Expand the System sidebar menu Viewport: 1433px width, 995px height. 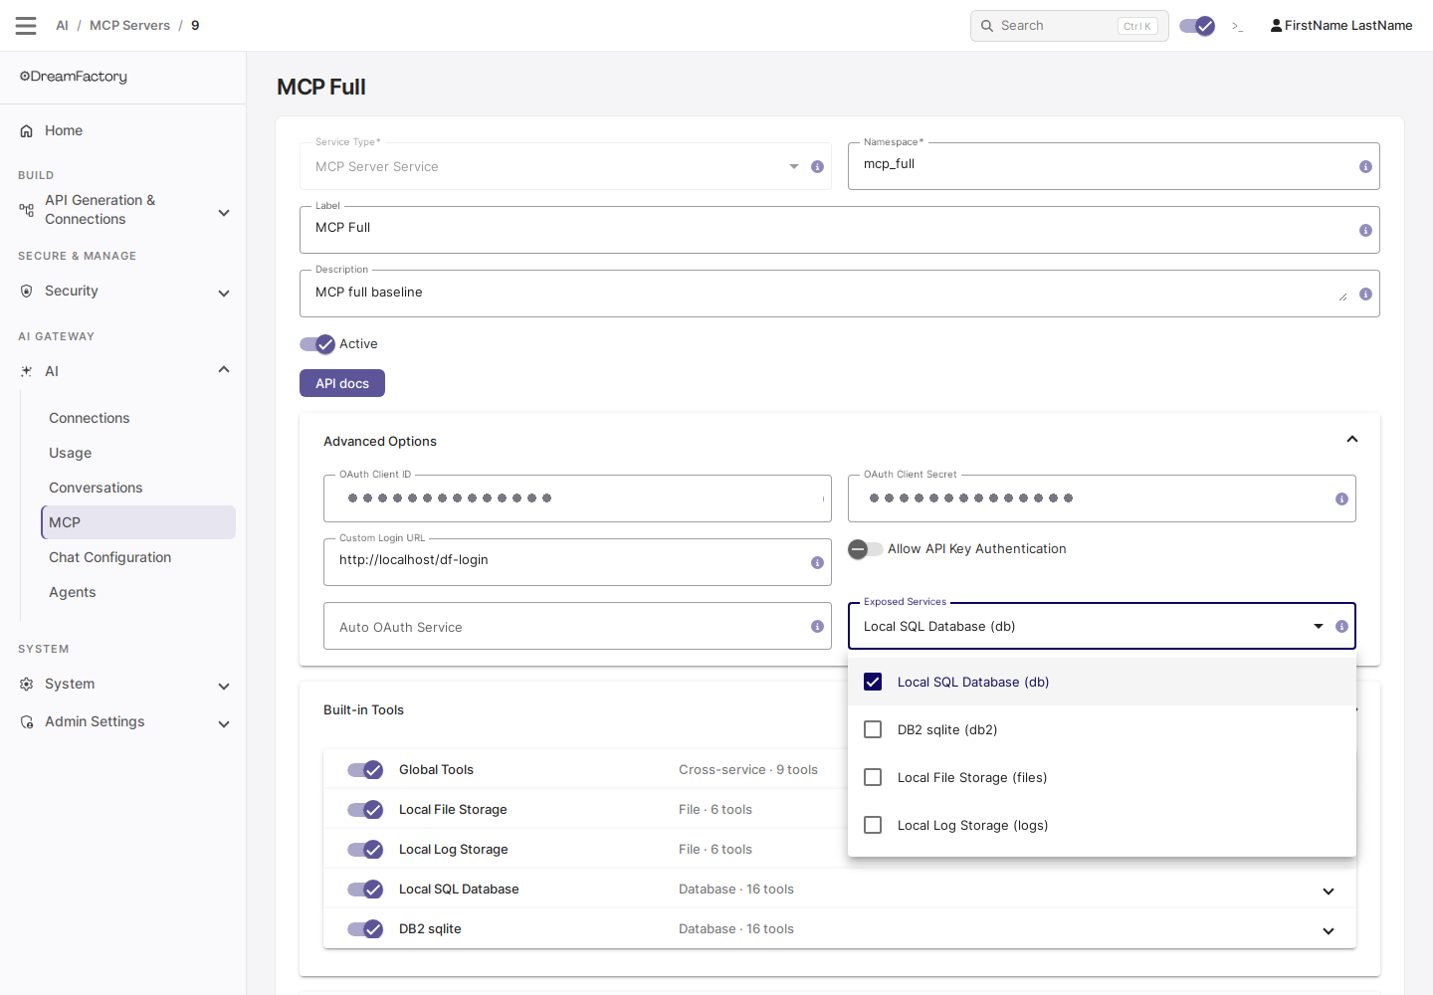(x=224, y=687)
